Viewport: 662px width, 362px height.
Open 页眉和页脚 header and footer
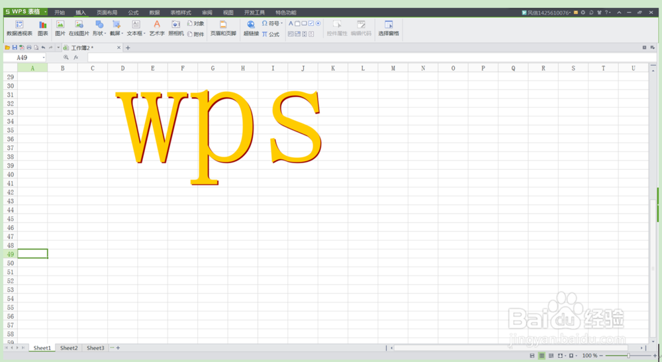click(223, 28)
